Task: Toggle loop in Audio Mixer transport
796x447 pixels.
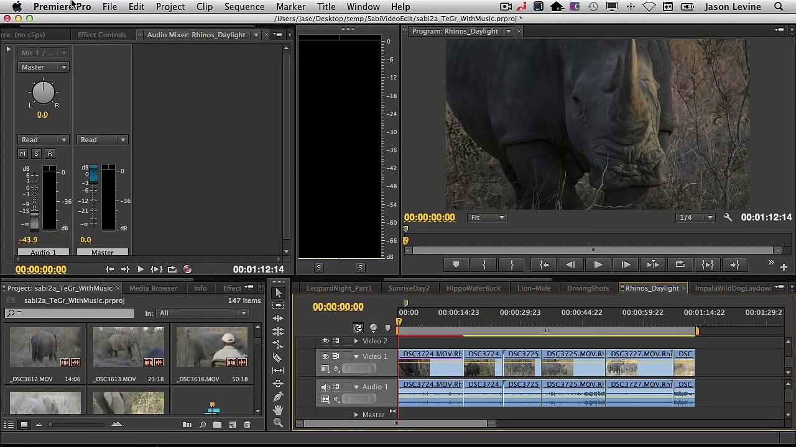Action: pyautogui.click(x=172, y=269)
